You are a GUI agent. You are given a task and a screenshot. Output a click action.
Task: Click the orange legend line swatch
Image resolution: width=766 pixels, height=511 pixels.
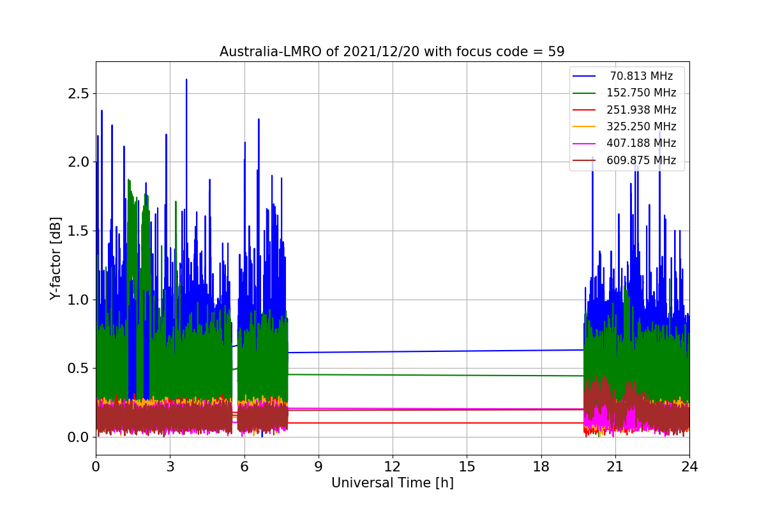pos(585,126)
